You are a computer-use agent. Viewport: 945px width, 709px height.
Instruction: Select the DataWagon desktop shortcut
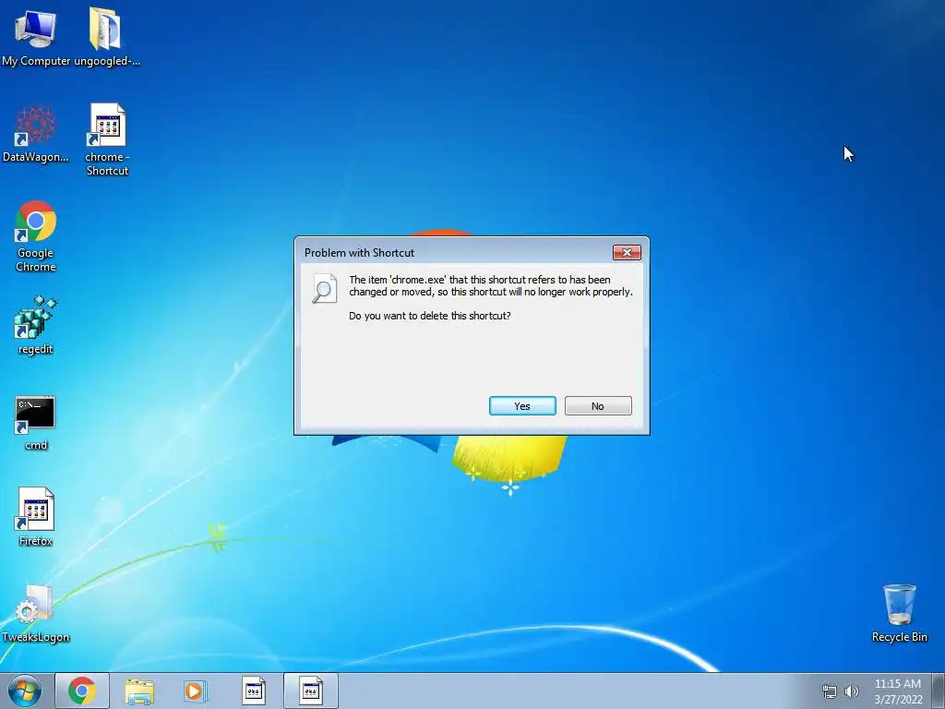[x=36, y=134]
